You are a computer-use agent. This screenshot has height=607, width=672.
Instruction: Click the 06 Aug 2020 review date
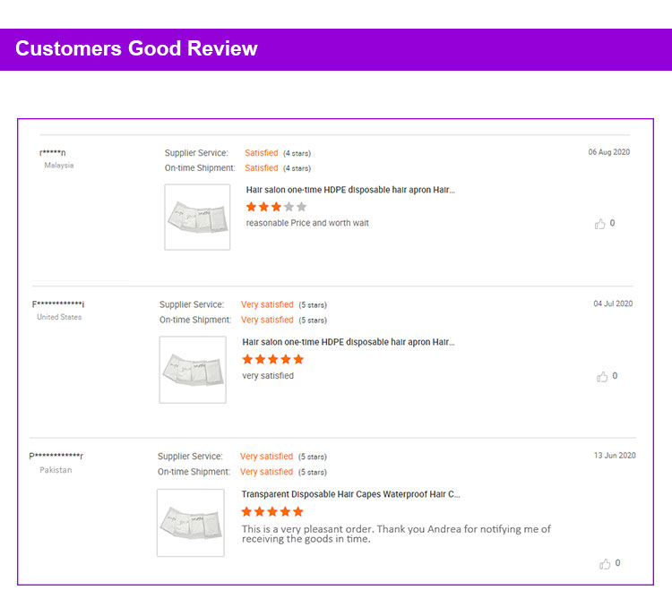tap(608, 152)
